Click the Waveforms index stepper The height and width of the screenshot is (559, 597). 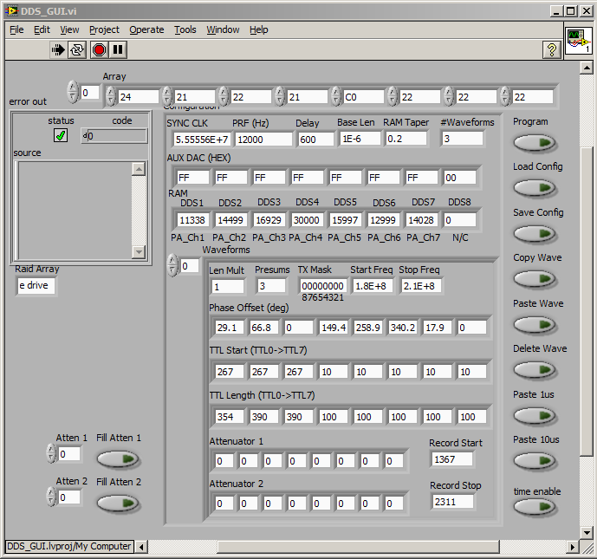pos(172,265)
